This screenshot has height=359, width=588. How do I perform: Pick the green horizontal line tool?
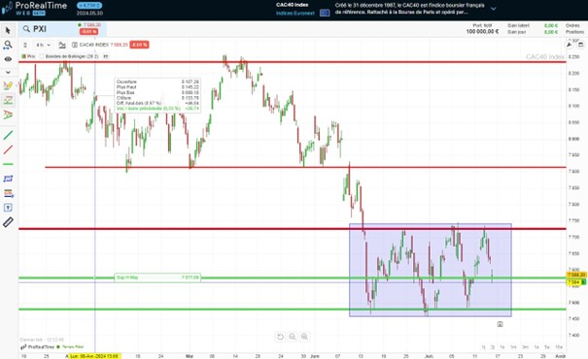coord(8,164)
